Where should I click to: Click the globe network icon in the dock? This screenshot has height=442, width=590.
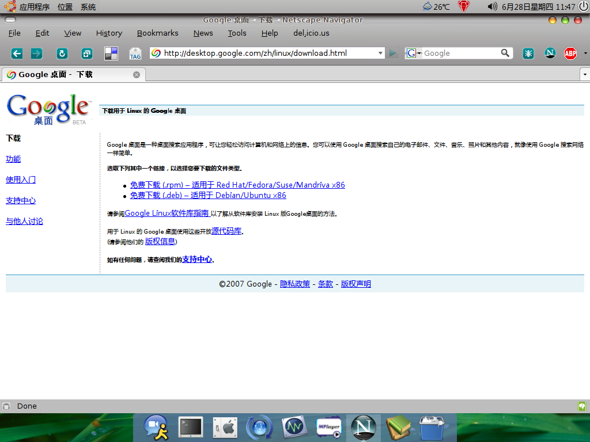point(259,428)
